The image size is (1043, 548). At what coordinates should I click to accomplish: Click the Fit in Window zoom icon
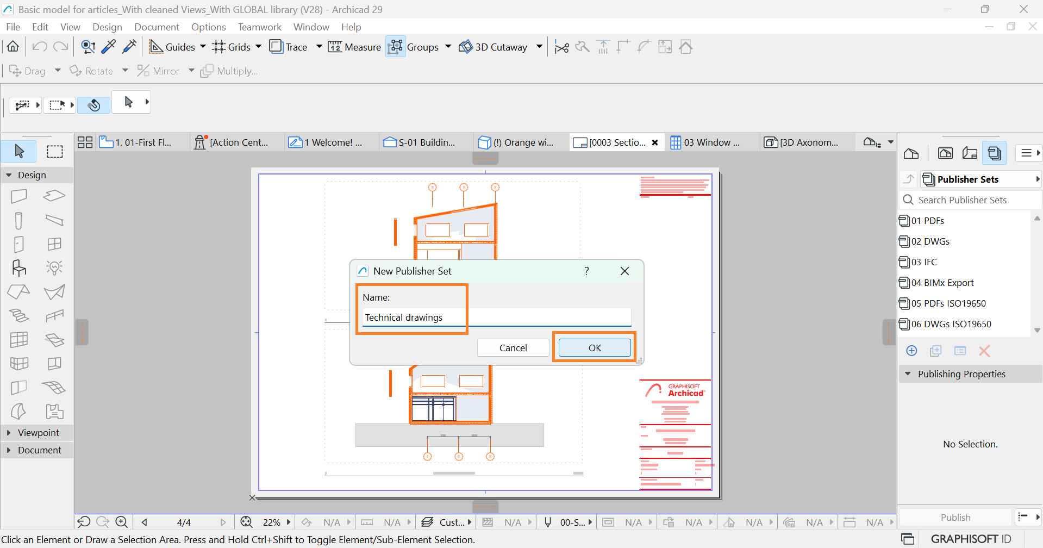[x=246, y=522]
